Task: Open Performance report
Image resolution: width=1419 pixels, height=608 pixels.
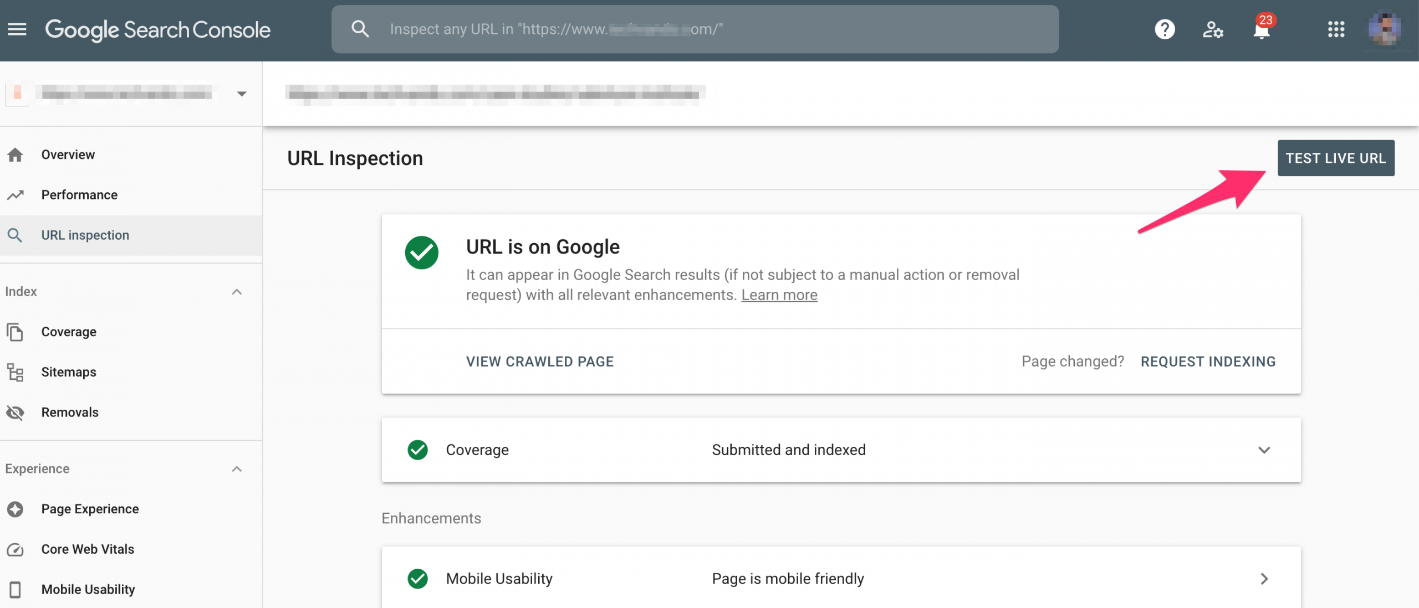Action: (x=131, y=195)
